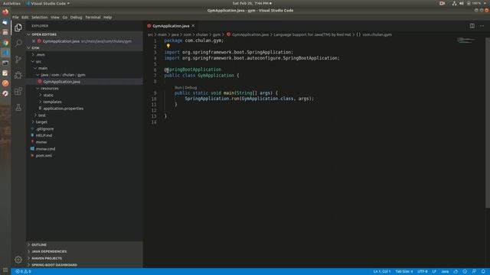
Task: Open the Debug view with the bug icon
Action: [18, 75]
